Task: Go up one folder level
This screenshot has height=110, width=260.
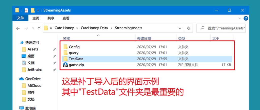Action: coord(39,28)
